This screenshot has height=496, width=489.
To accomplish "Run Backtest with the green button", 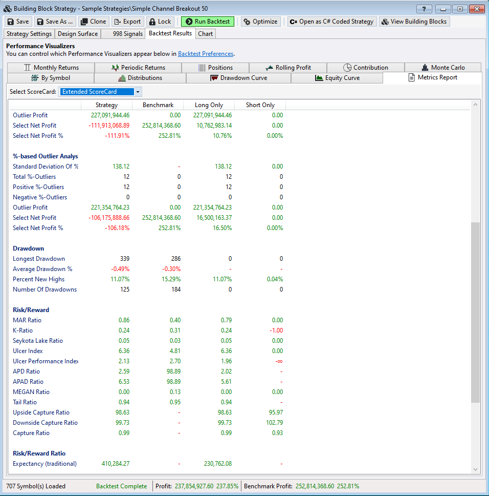I will (208, 22).
